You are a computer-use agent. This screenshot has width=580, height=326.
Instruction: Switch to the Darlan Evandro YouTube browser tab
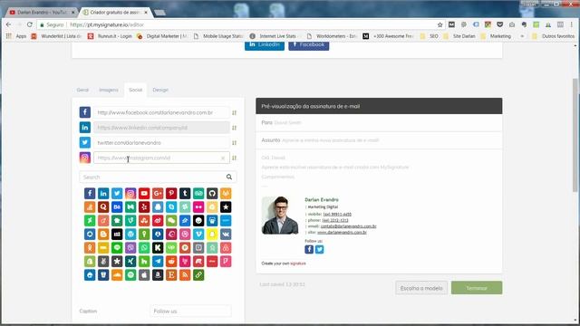[42, 12]
